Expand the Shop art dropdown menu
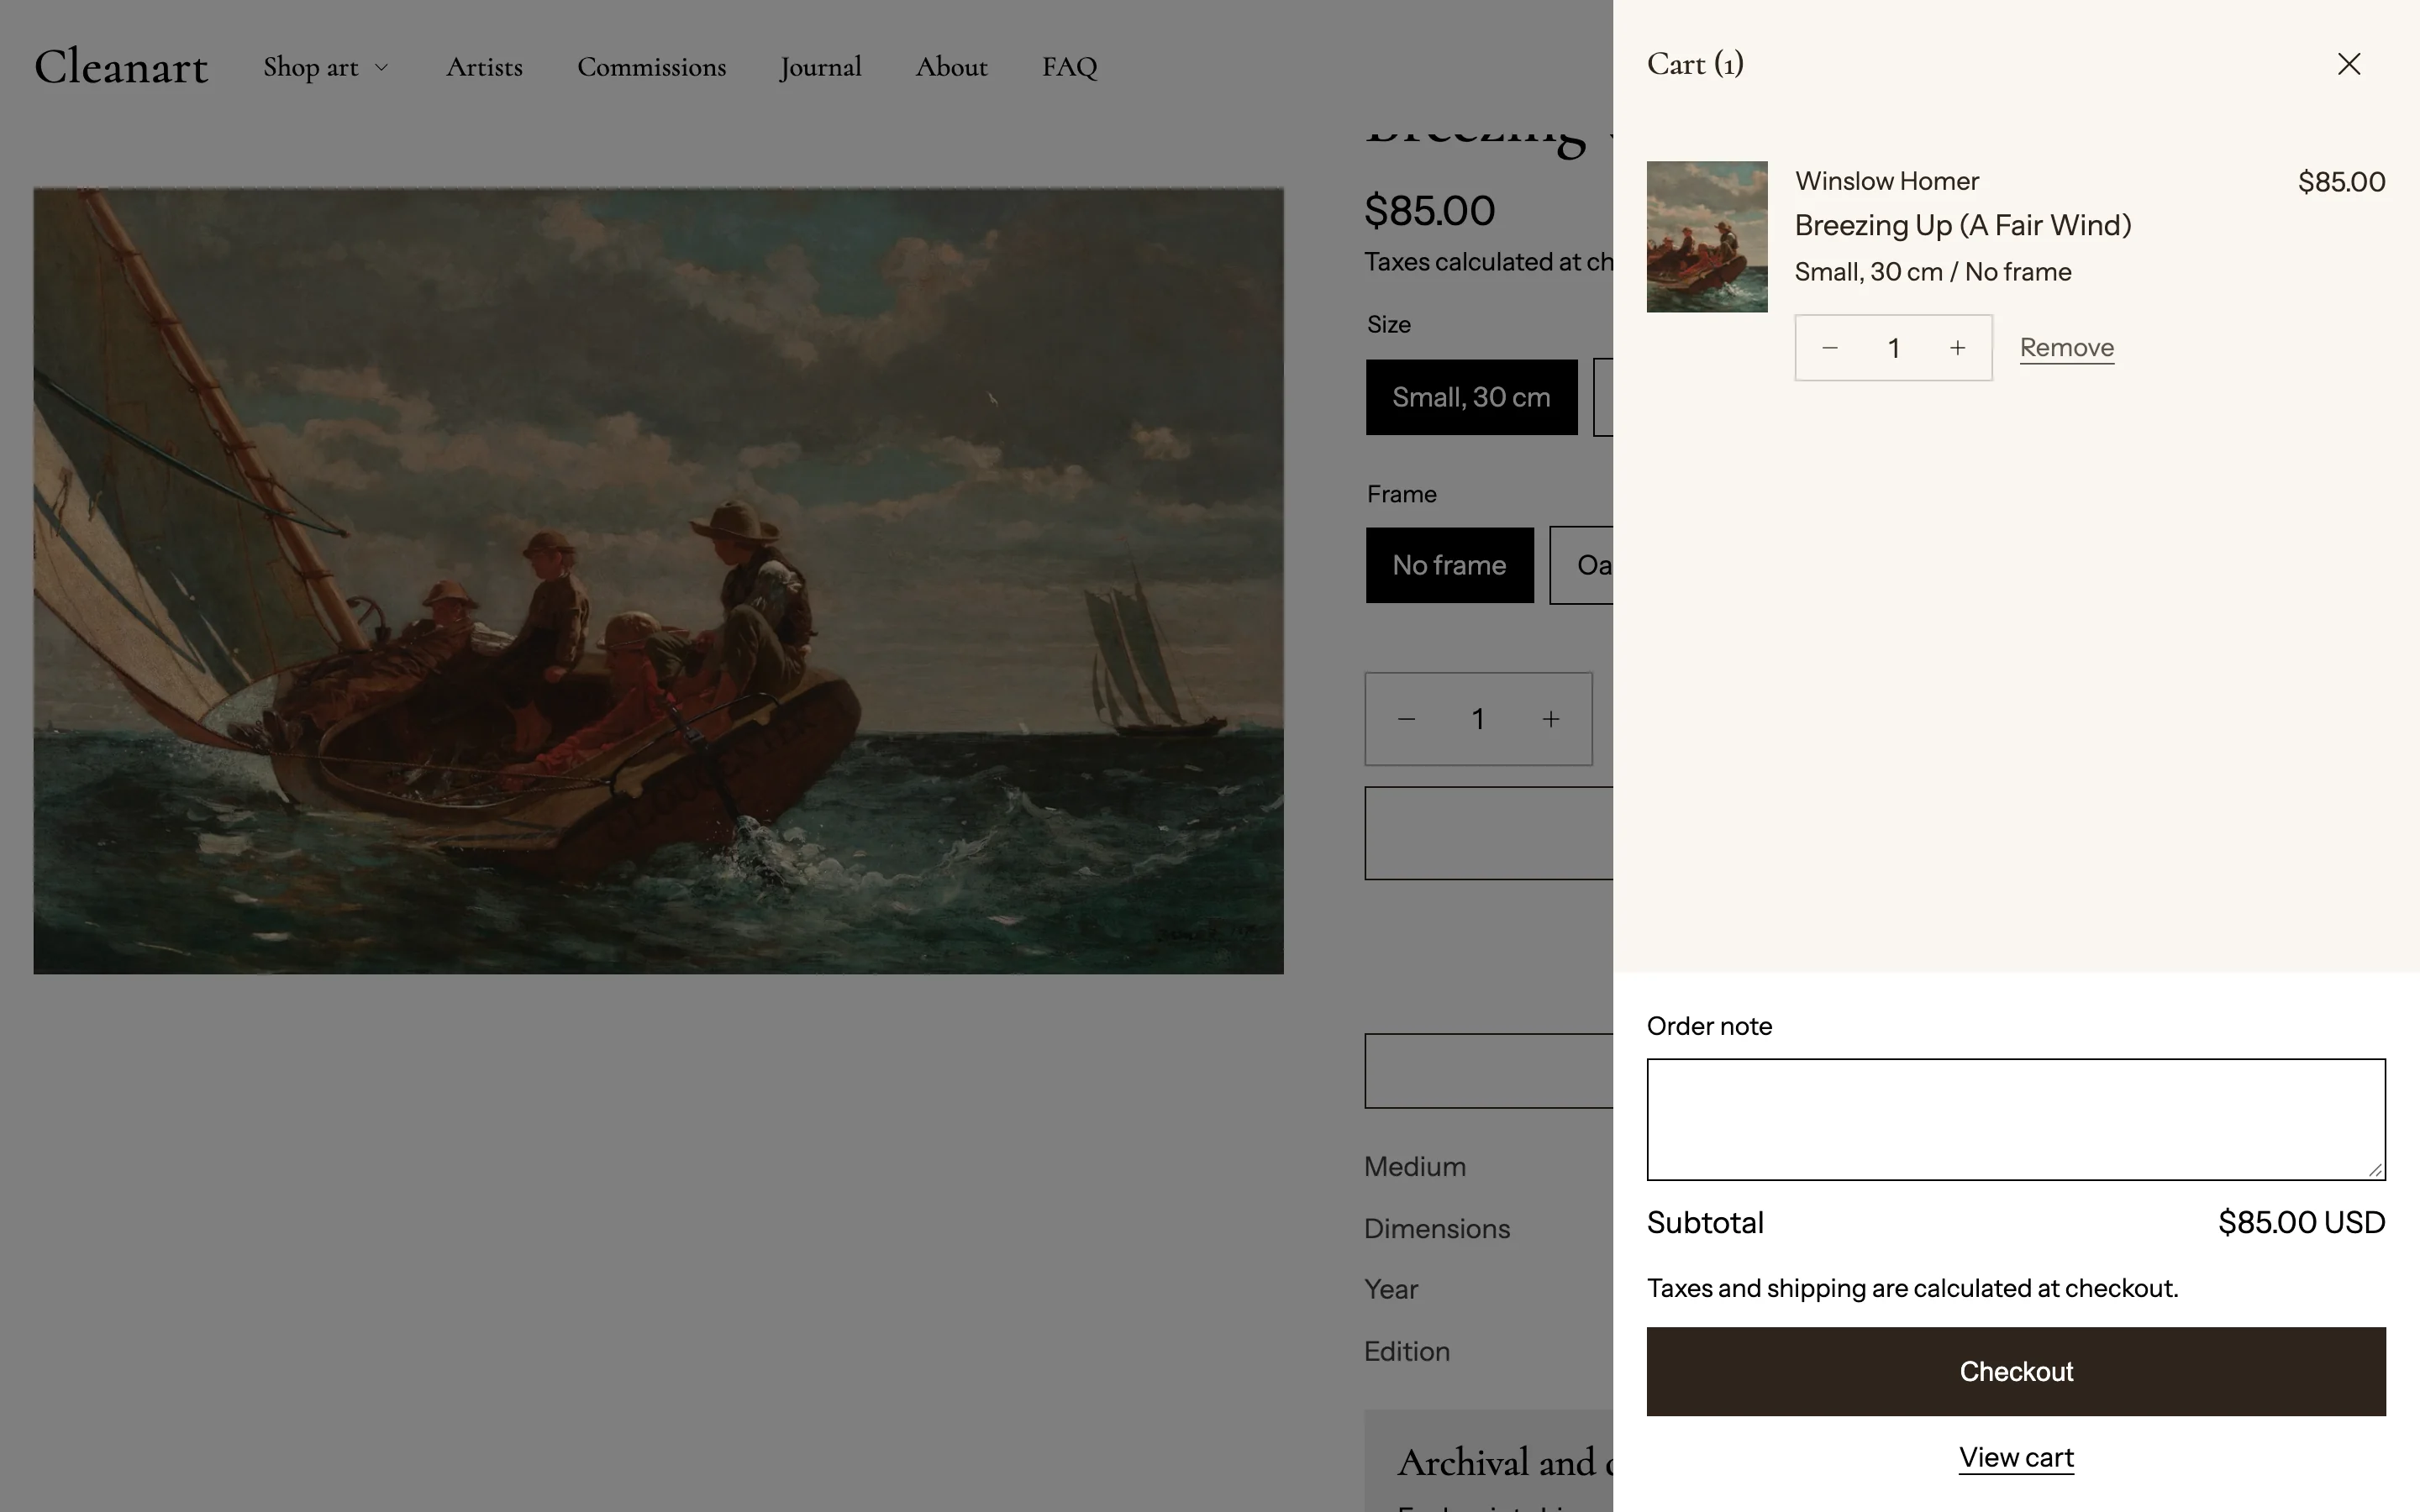 click(x=325, y=67)
